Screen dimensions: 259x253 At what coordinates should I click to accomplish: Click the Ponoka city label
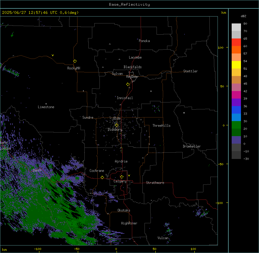[144, 41]
